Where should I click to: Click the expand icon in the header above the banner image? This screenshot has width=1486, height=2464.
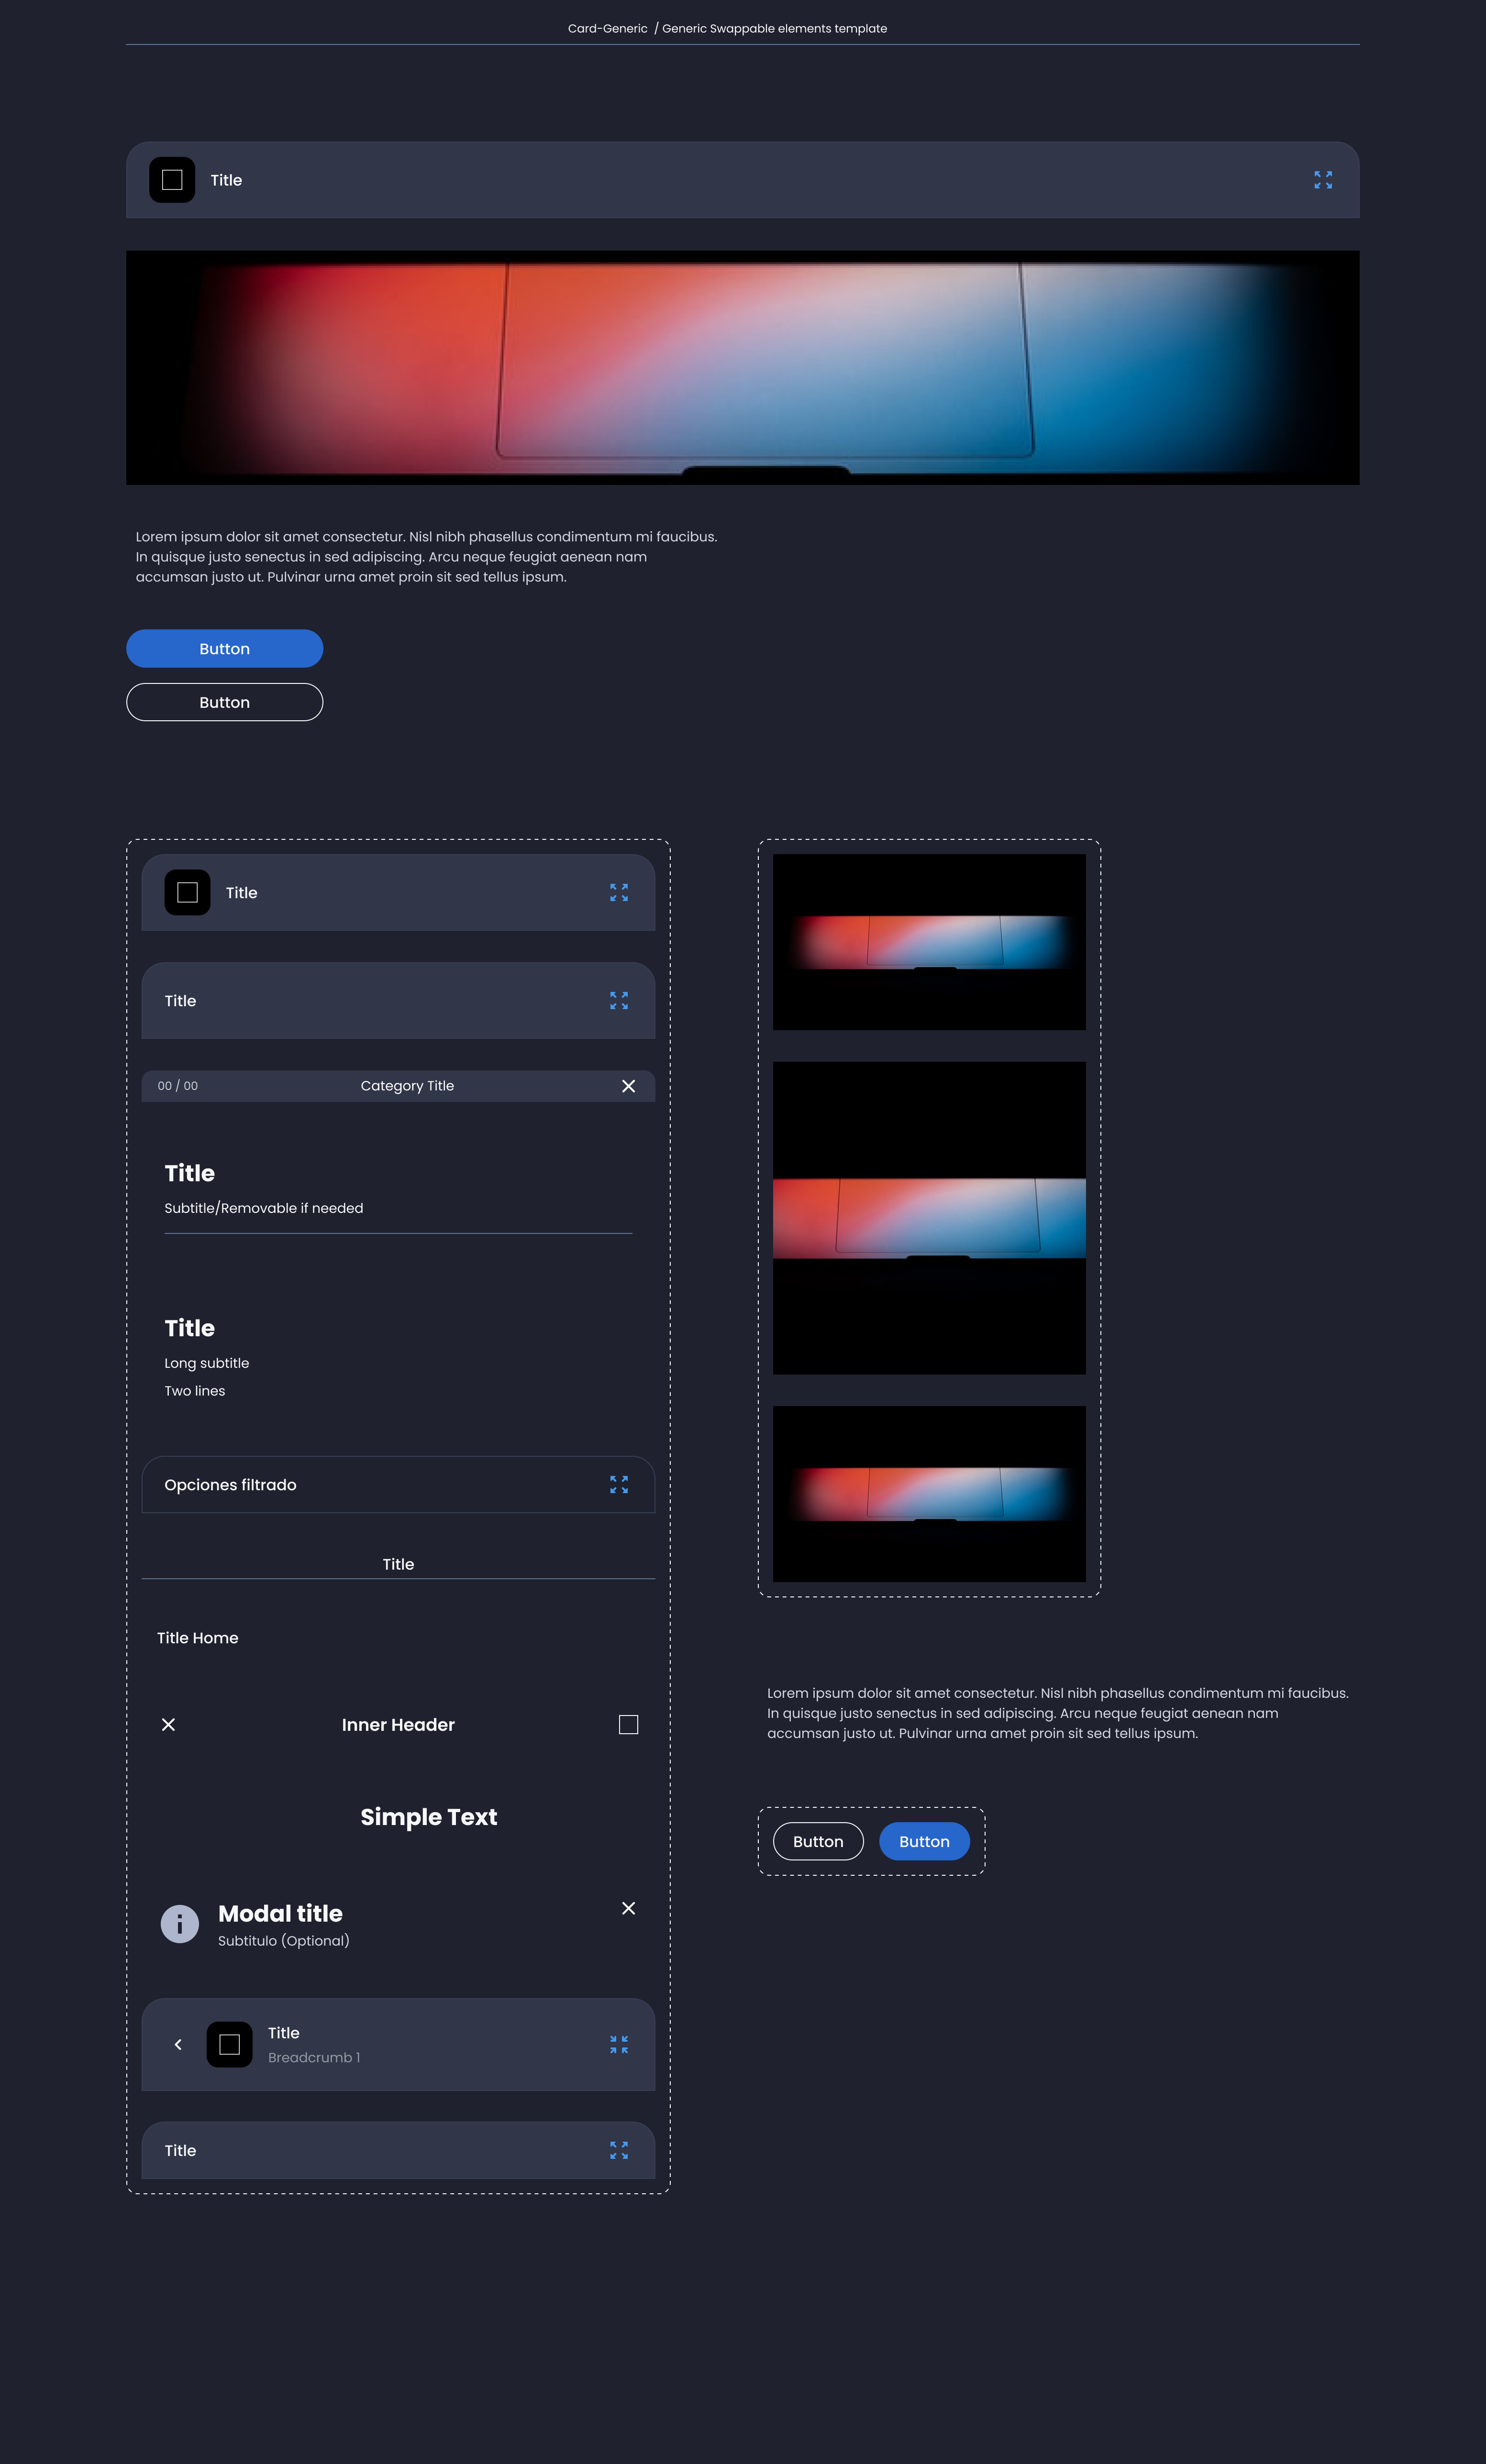tap(1323, 180)
